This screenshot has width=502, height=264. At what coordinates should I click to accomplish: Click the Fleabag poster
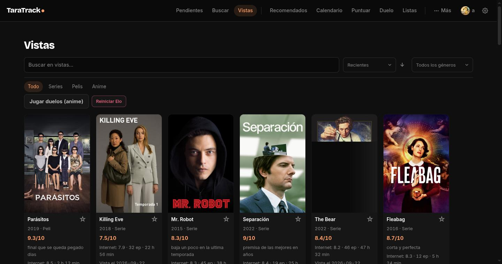(x=416, y=164)
